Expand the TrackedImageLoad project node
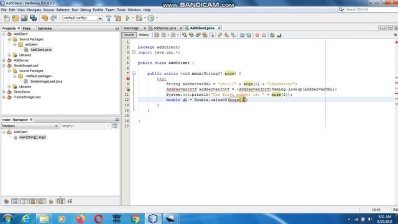This screenshot has width=398, height=224. click(4, 97)
